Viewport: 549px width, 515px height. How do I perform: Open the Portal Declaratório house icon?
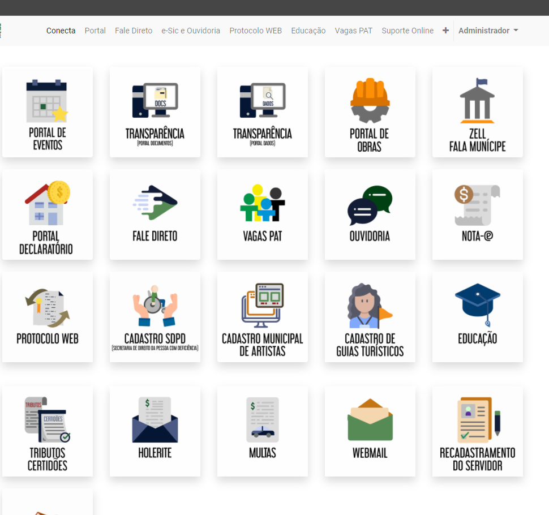(47, 203)
